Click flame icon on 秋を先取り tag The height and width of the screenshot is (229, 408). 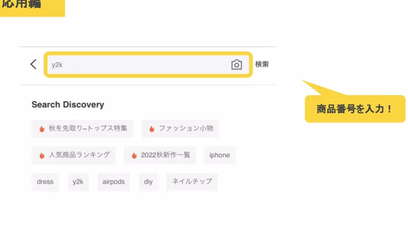(42, 129)
